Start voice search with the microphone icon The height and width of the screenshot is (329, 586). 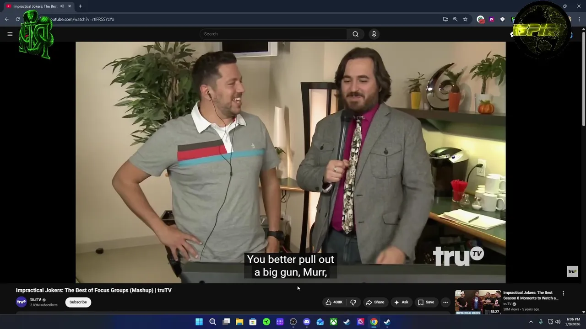click(x=374, y=34)
